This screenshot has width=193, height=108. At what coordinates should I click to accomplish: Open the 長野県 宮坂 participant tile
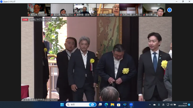[85, 10]
